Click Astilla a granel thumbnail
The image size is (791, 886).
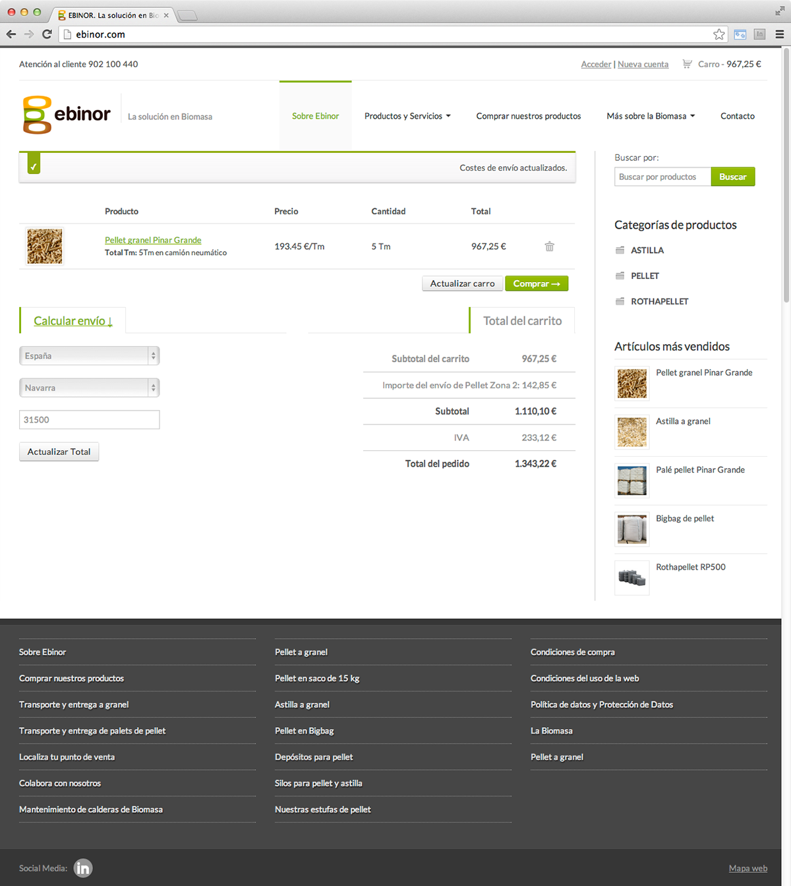(x=631, y=432)
